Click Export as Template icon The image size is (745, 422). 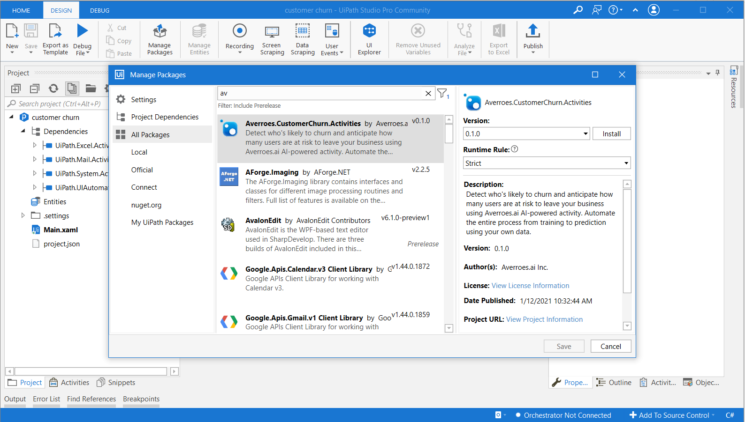click(x=55, y=31)
